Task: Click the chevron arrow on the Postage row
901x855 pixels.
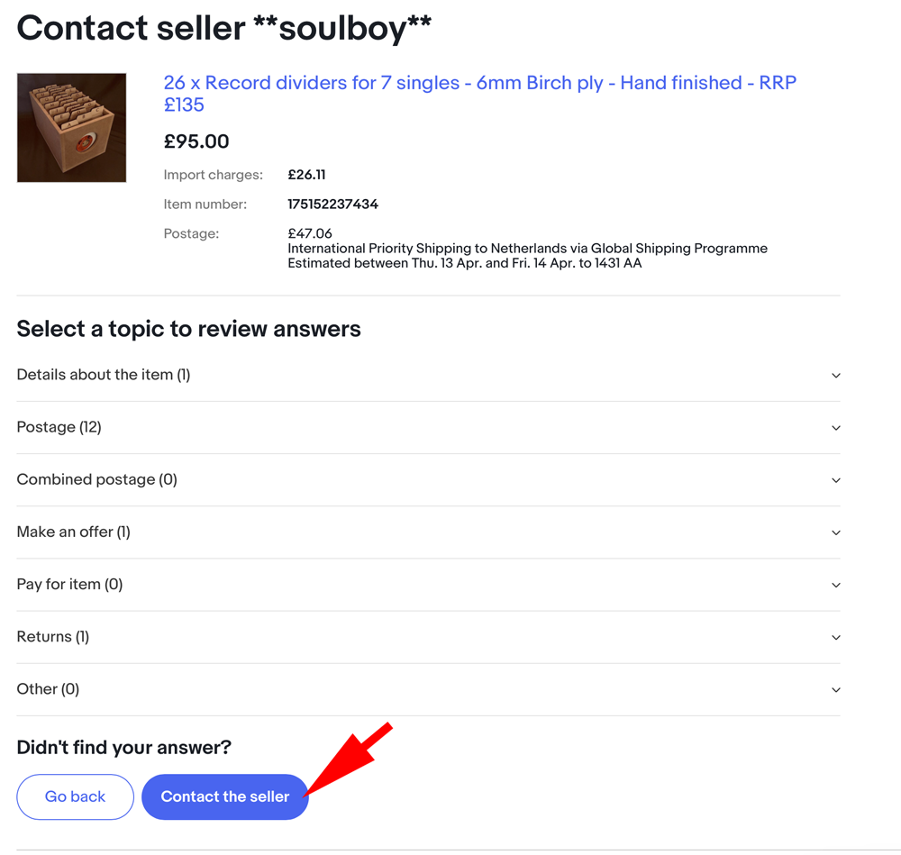Action: tap(835, 428)
